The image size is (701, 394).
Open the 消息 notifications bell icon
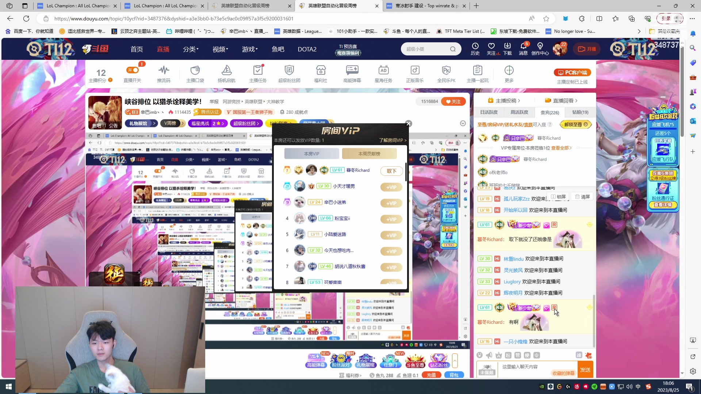(x=523, y=46)
